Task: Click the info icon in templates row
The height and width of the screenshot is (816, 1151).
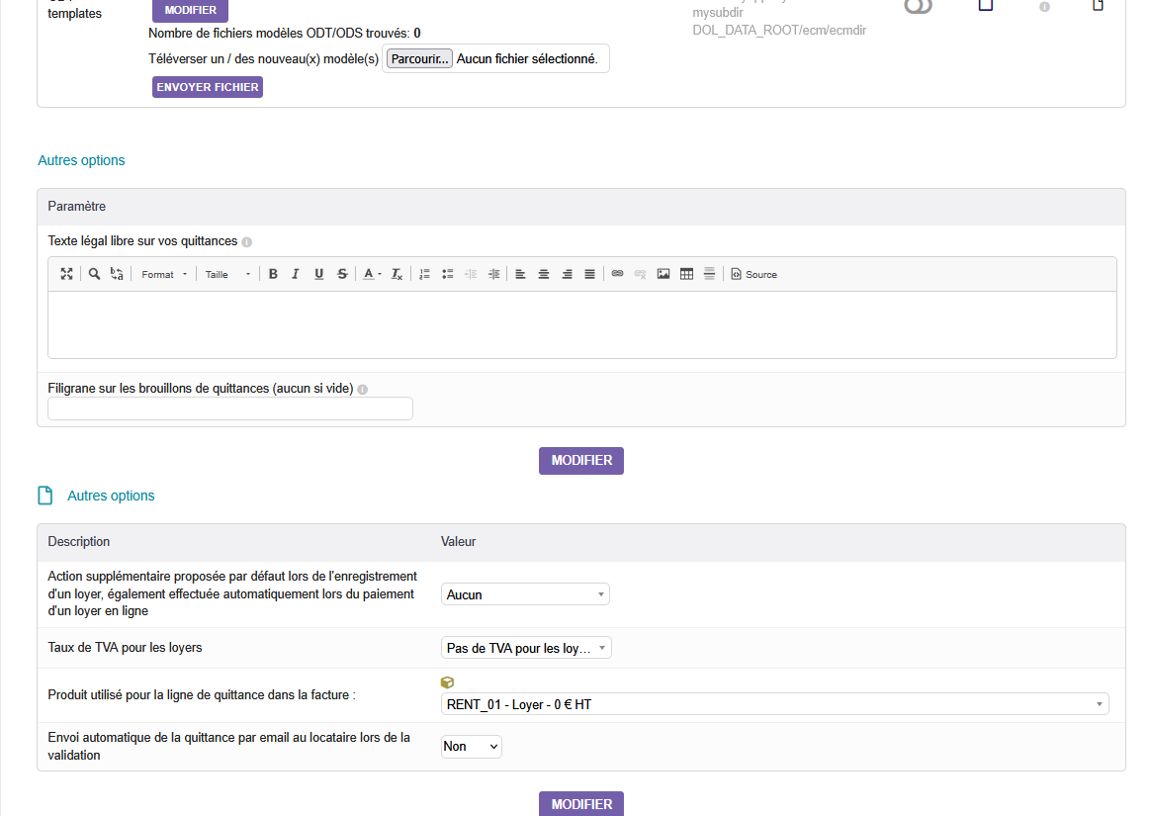Action: click(x=1044, y=7)
